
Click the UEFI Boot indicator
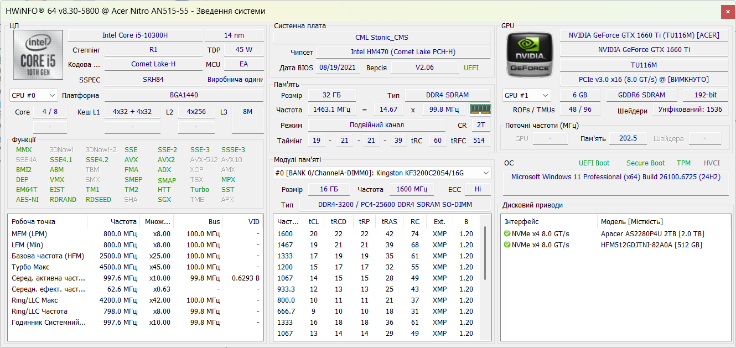click(x=594, y=163)
